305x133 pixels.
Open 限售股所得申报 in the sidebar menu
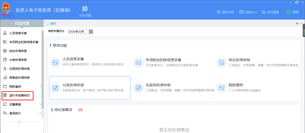tap(20, 78)
